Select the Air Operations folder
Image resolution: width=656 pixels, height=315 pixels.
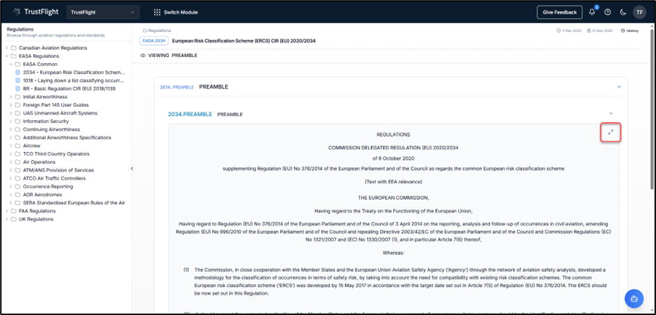40,162
